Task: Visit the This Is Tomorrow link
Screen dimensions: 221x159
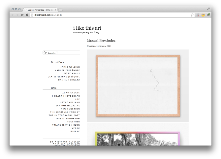Action: (68, 118)
